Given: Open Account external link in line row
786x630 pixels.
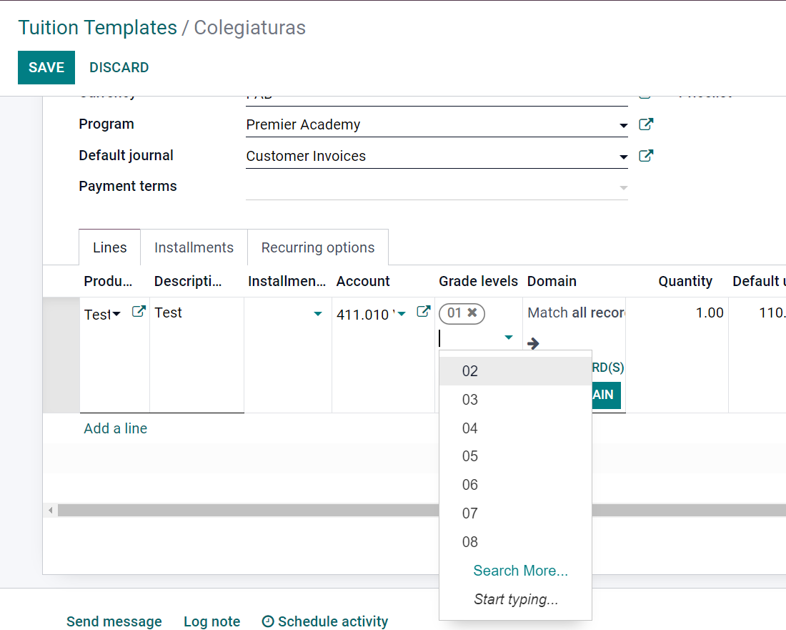Looking at the screenshot, I should click(423, 312).
